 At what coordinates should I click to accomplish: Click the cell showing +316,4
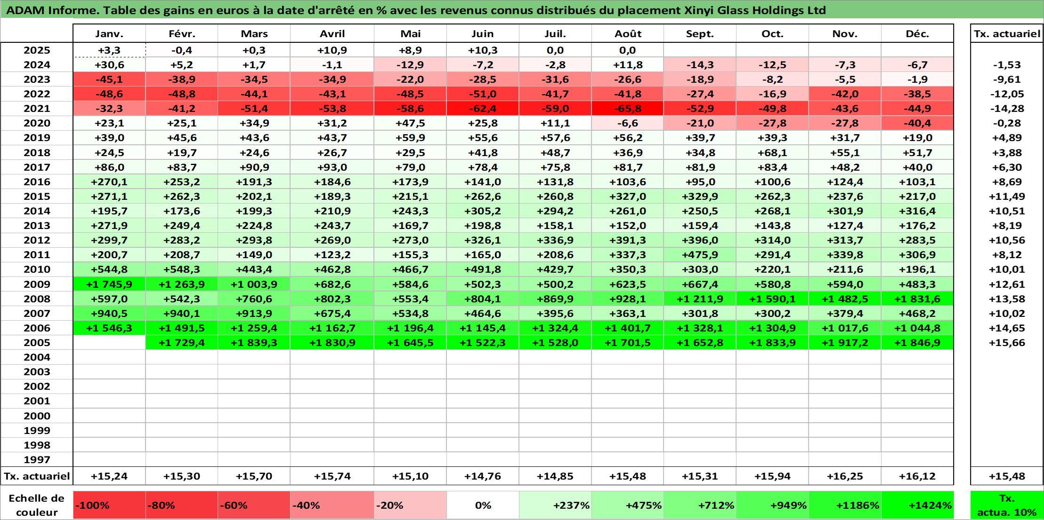(917, 211)
